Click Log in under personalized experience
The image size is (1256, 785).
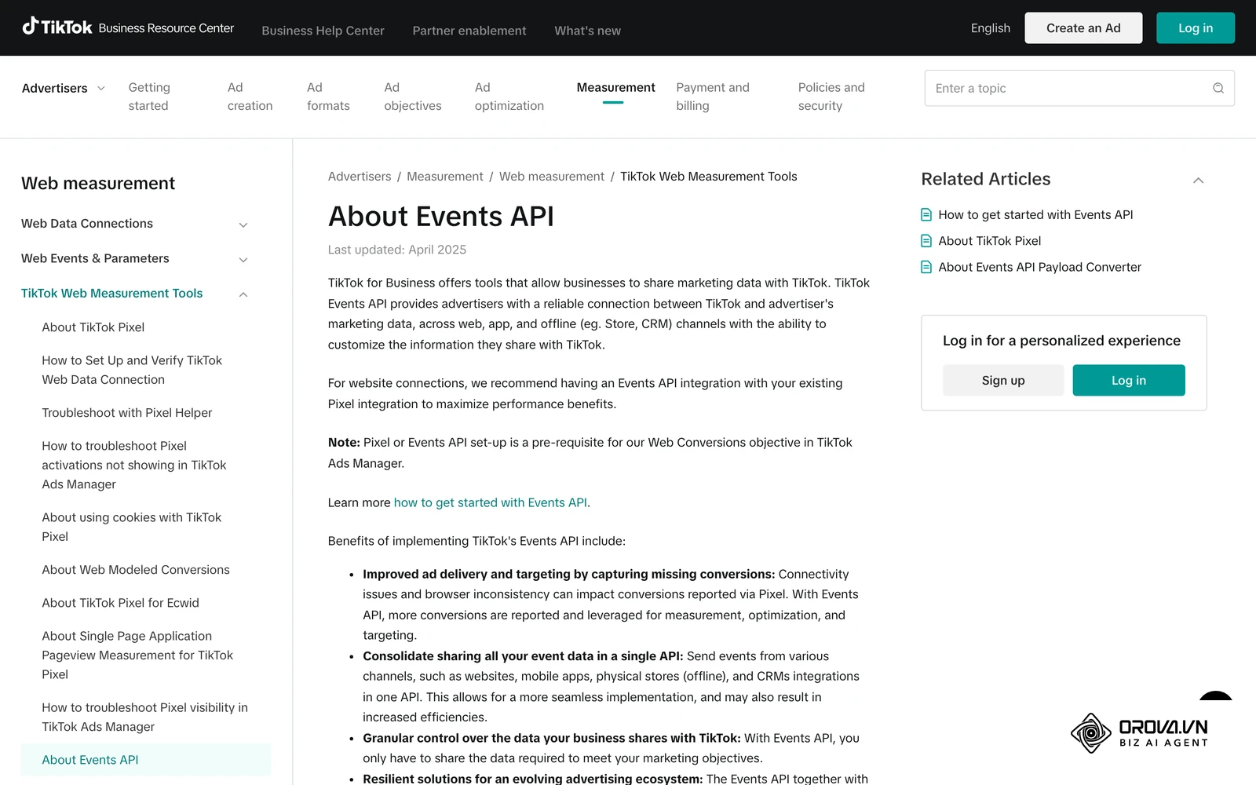click(1129, 381)
